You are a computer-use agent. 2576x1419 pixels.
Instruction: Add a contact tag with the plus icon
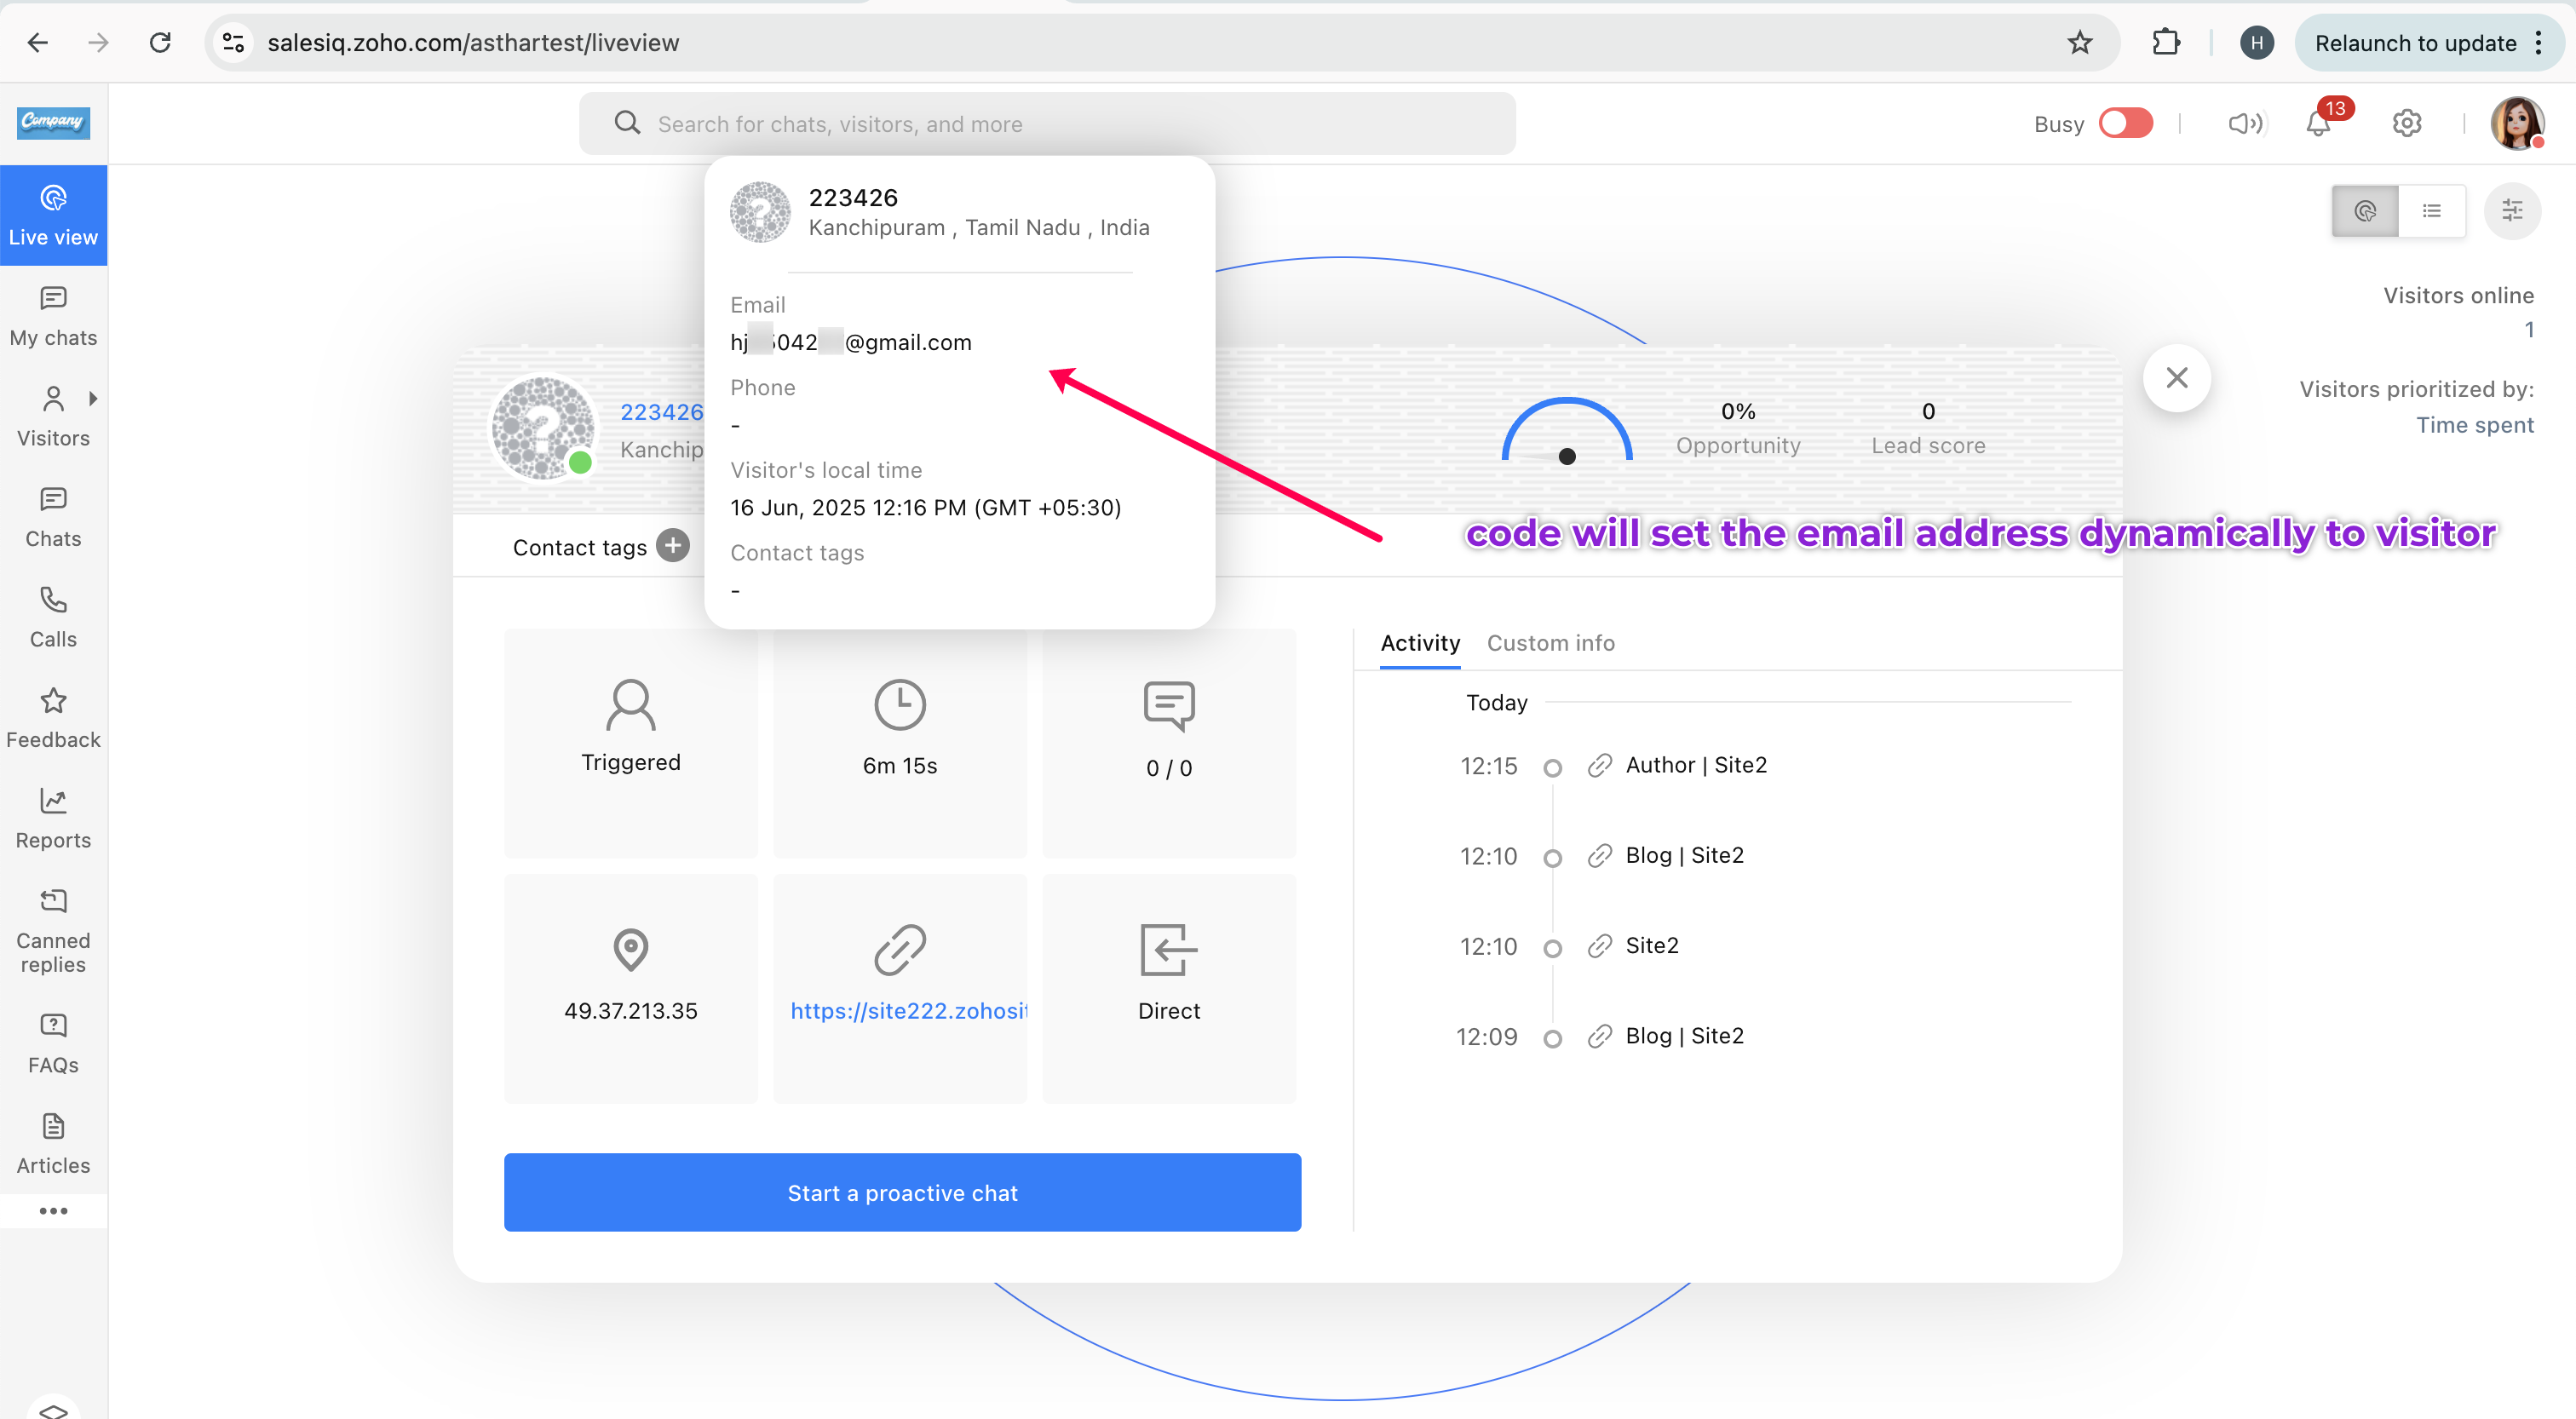pos(673,546)
